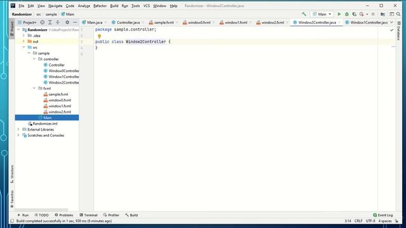Click the 4 spaces indent indicator
Image resolution: width=406 pixels, height=228 pixels.
[x=385, y=221]
